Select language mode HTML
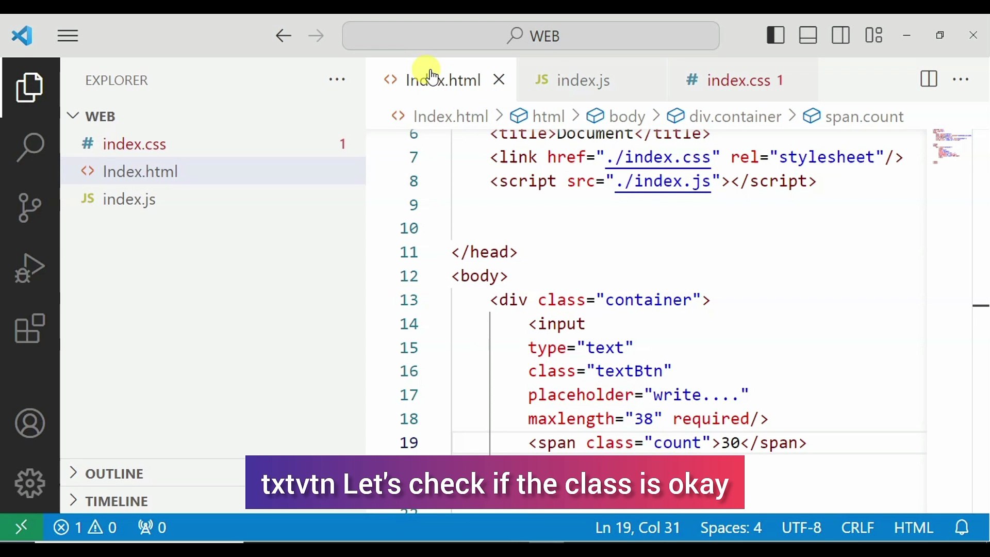This screenshot has width=990, height=557. (914, 528)
